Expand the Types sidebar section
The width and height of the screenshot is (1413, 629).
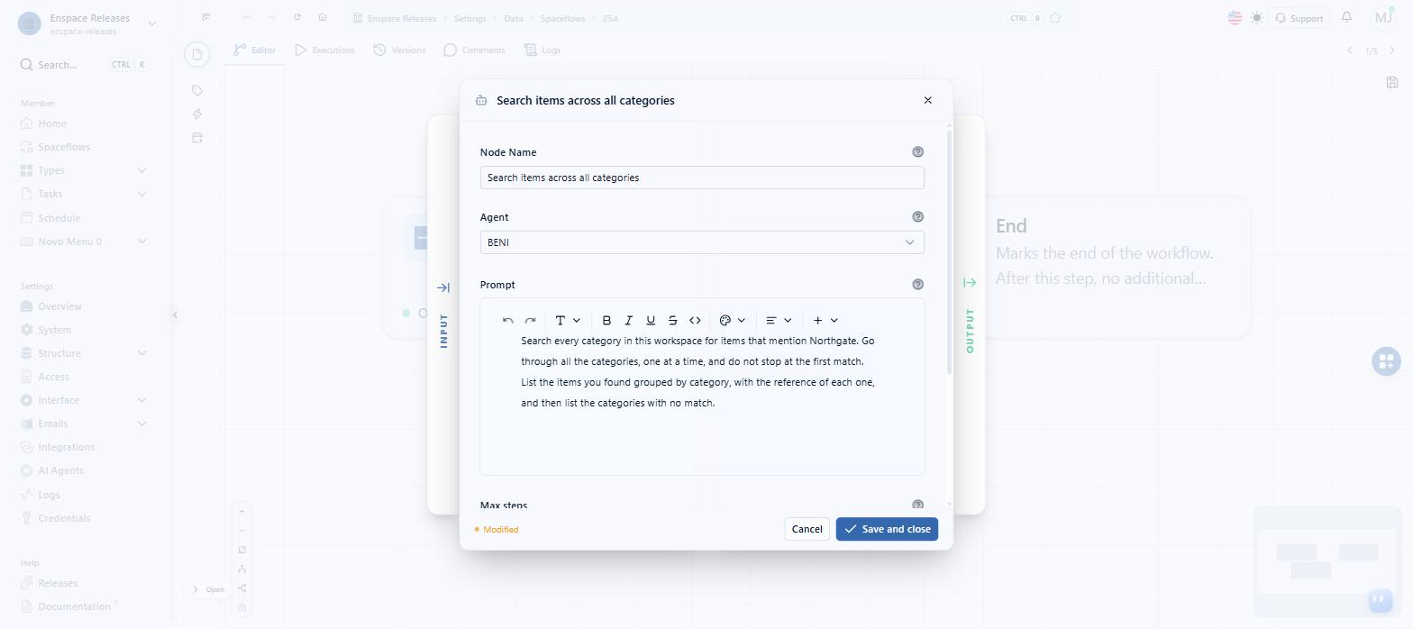(x=83, y=170)
